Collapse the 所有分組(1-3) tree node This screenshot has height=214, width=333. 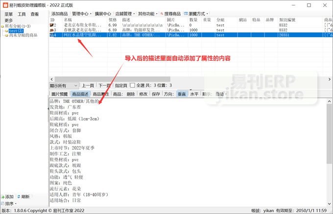pos(2,26)
